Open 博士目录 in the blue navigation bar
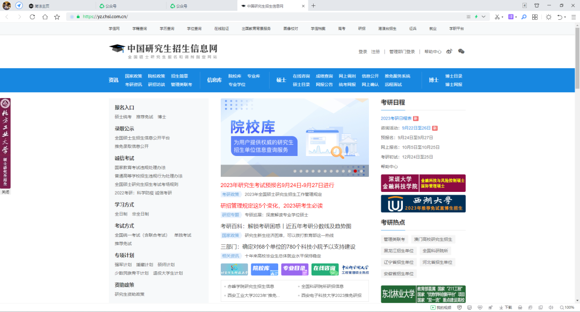 (x=453, y=76)
